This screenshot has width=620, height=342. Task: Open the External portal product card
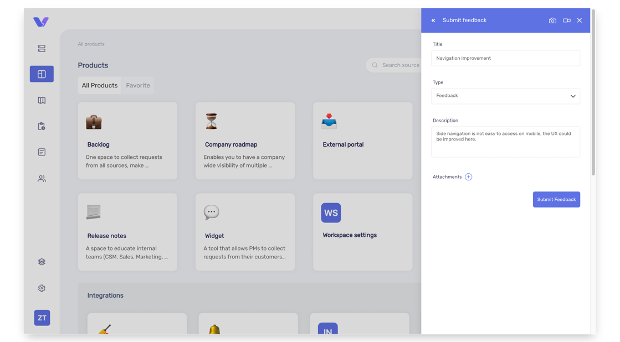click(362, 141)
